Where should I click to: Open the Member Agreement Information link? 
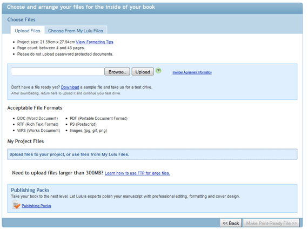pos(192,72)
